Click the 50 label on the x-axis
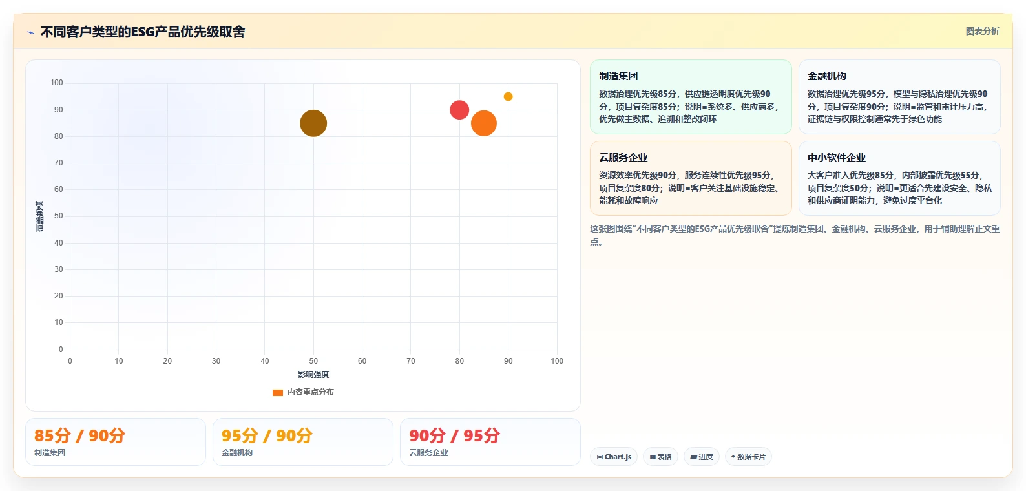 click(x=313, y=361)
